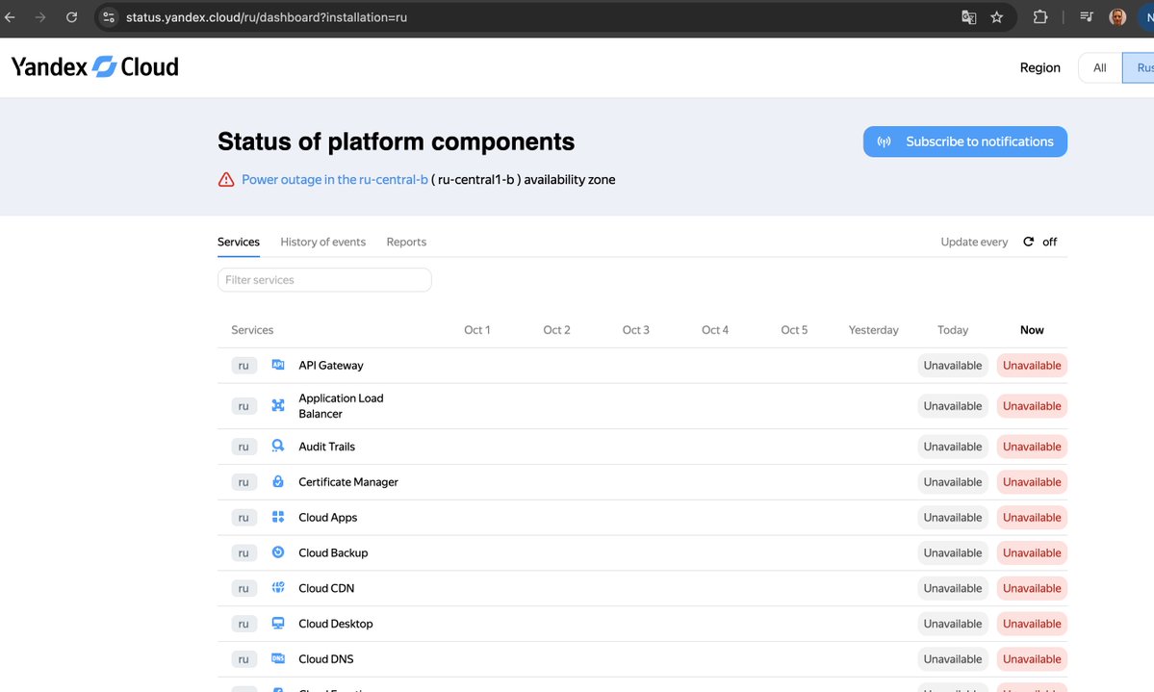Click Cloud CDN Today Unavailable badge
This screenshot has width=1154, height=692.
pos(952,588)
